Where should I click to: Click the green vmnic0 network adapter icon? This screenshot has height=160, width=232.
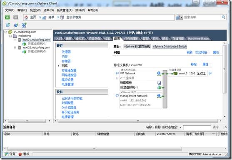point(175,74)
